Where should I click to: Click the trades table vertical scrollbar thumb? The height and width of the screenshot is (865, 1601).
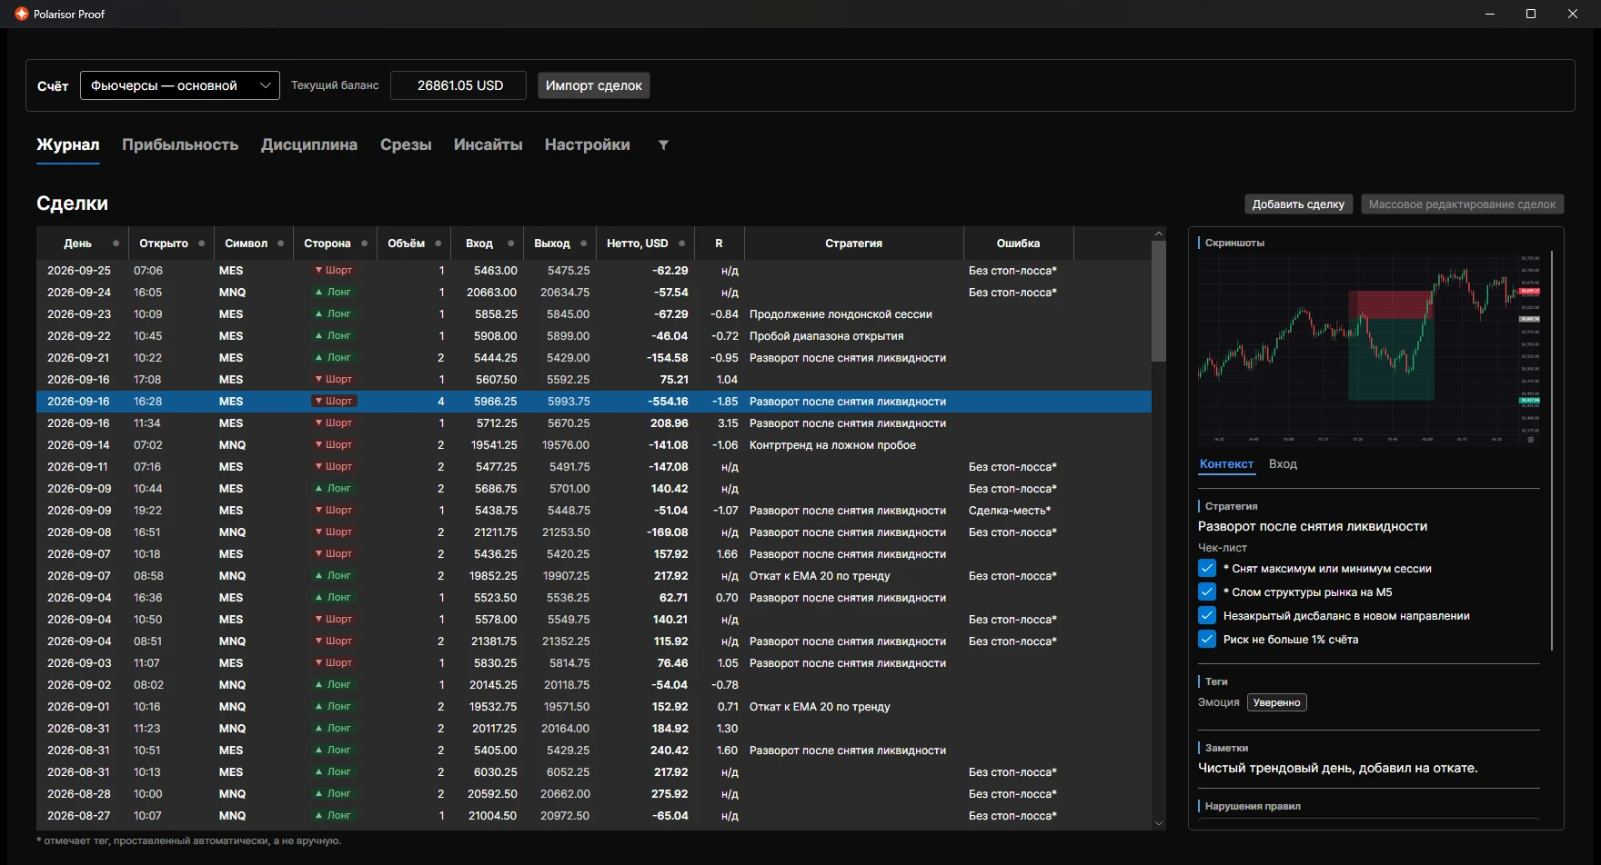pos(1158,302)
